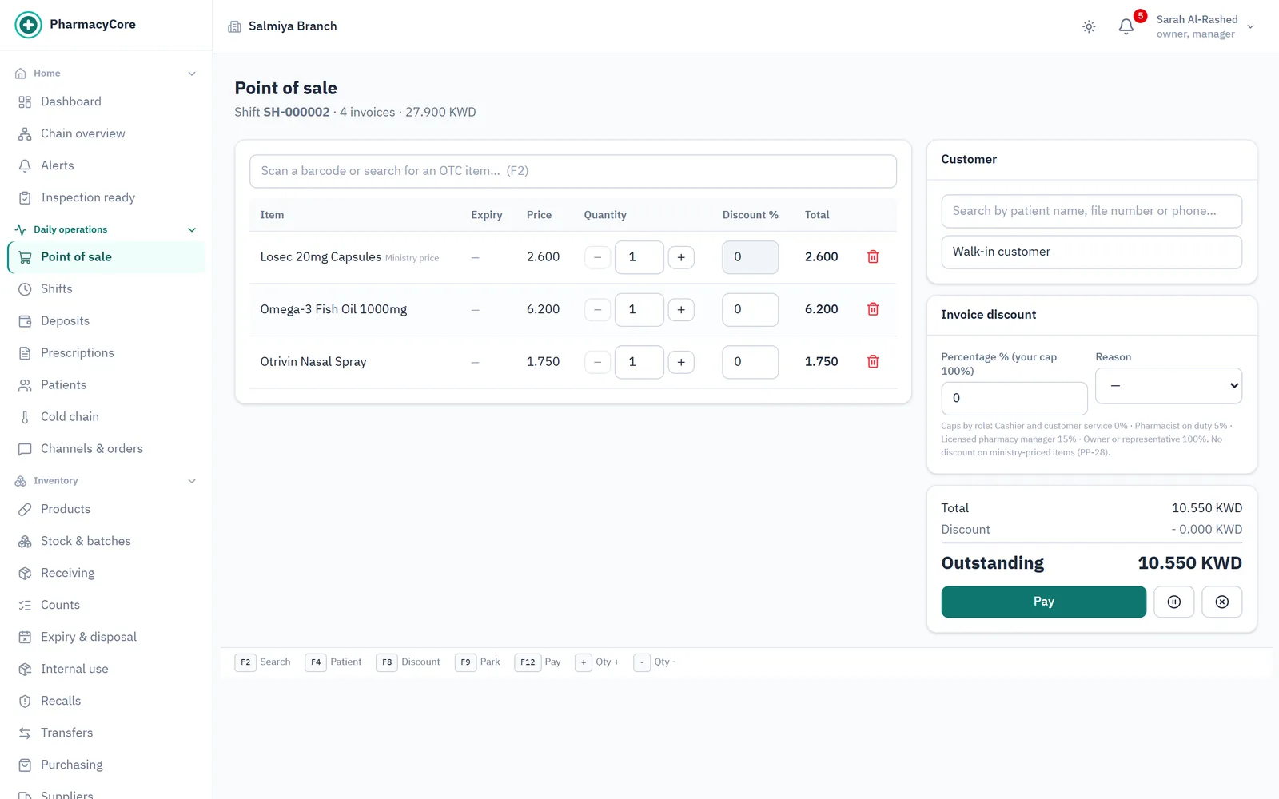Park the invoice with the pause icon
Viewport: 1279px width, 799px height.
click(1173, 602)
